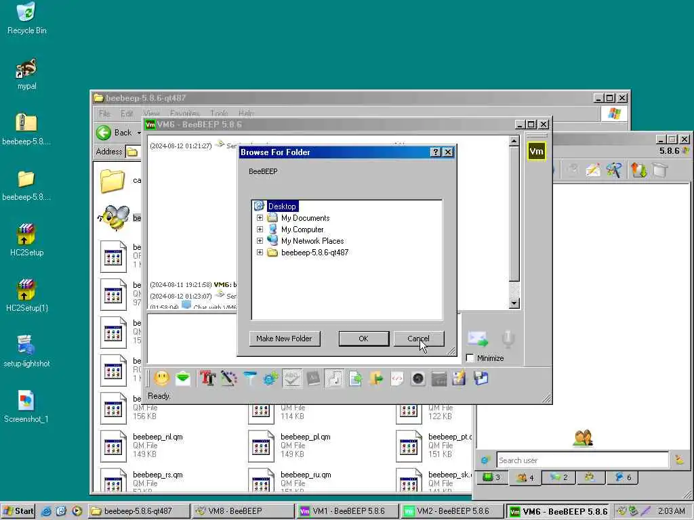Expand the My Computer tree node
The image size is (694, 520).
(260, 230)
